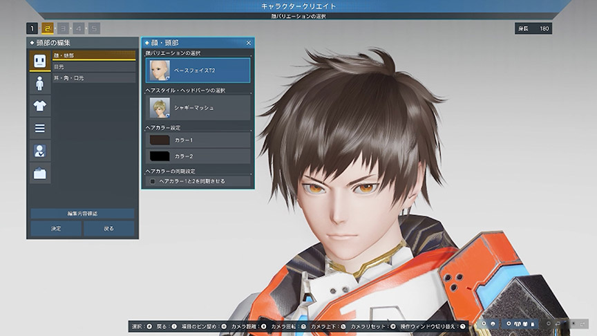Image resolution: width=597 pixels, height=336 pixels.
Task: Go back with 戻る button
Action: pyautogui.click(x=109, y=229)
